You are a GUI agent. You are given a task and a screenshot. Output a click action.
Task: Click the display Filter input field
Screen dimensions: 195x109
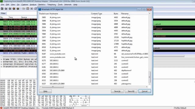22,13
